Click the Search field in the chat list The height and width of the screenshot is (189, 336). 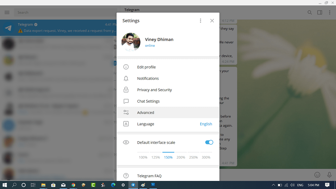click(x=66, y=12)
